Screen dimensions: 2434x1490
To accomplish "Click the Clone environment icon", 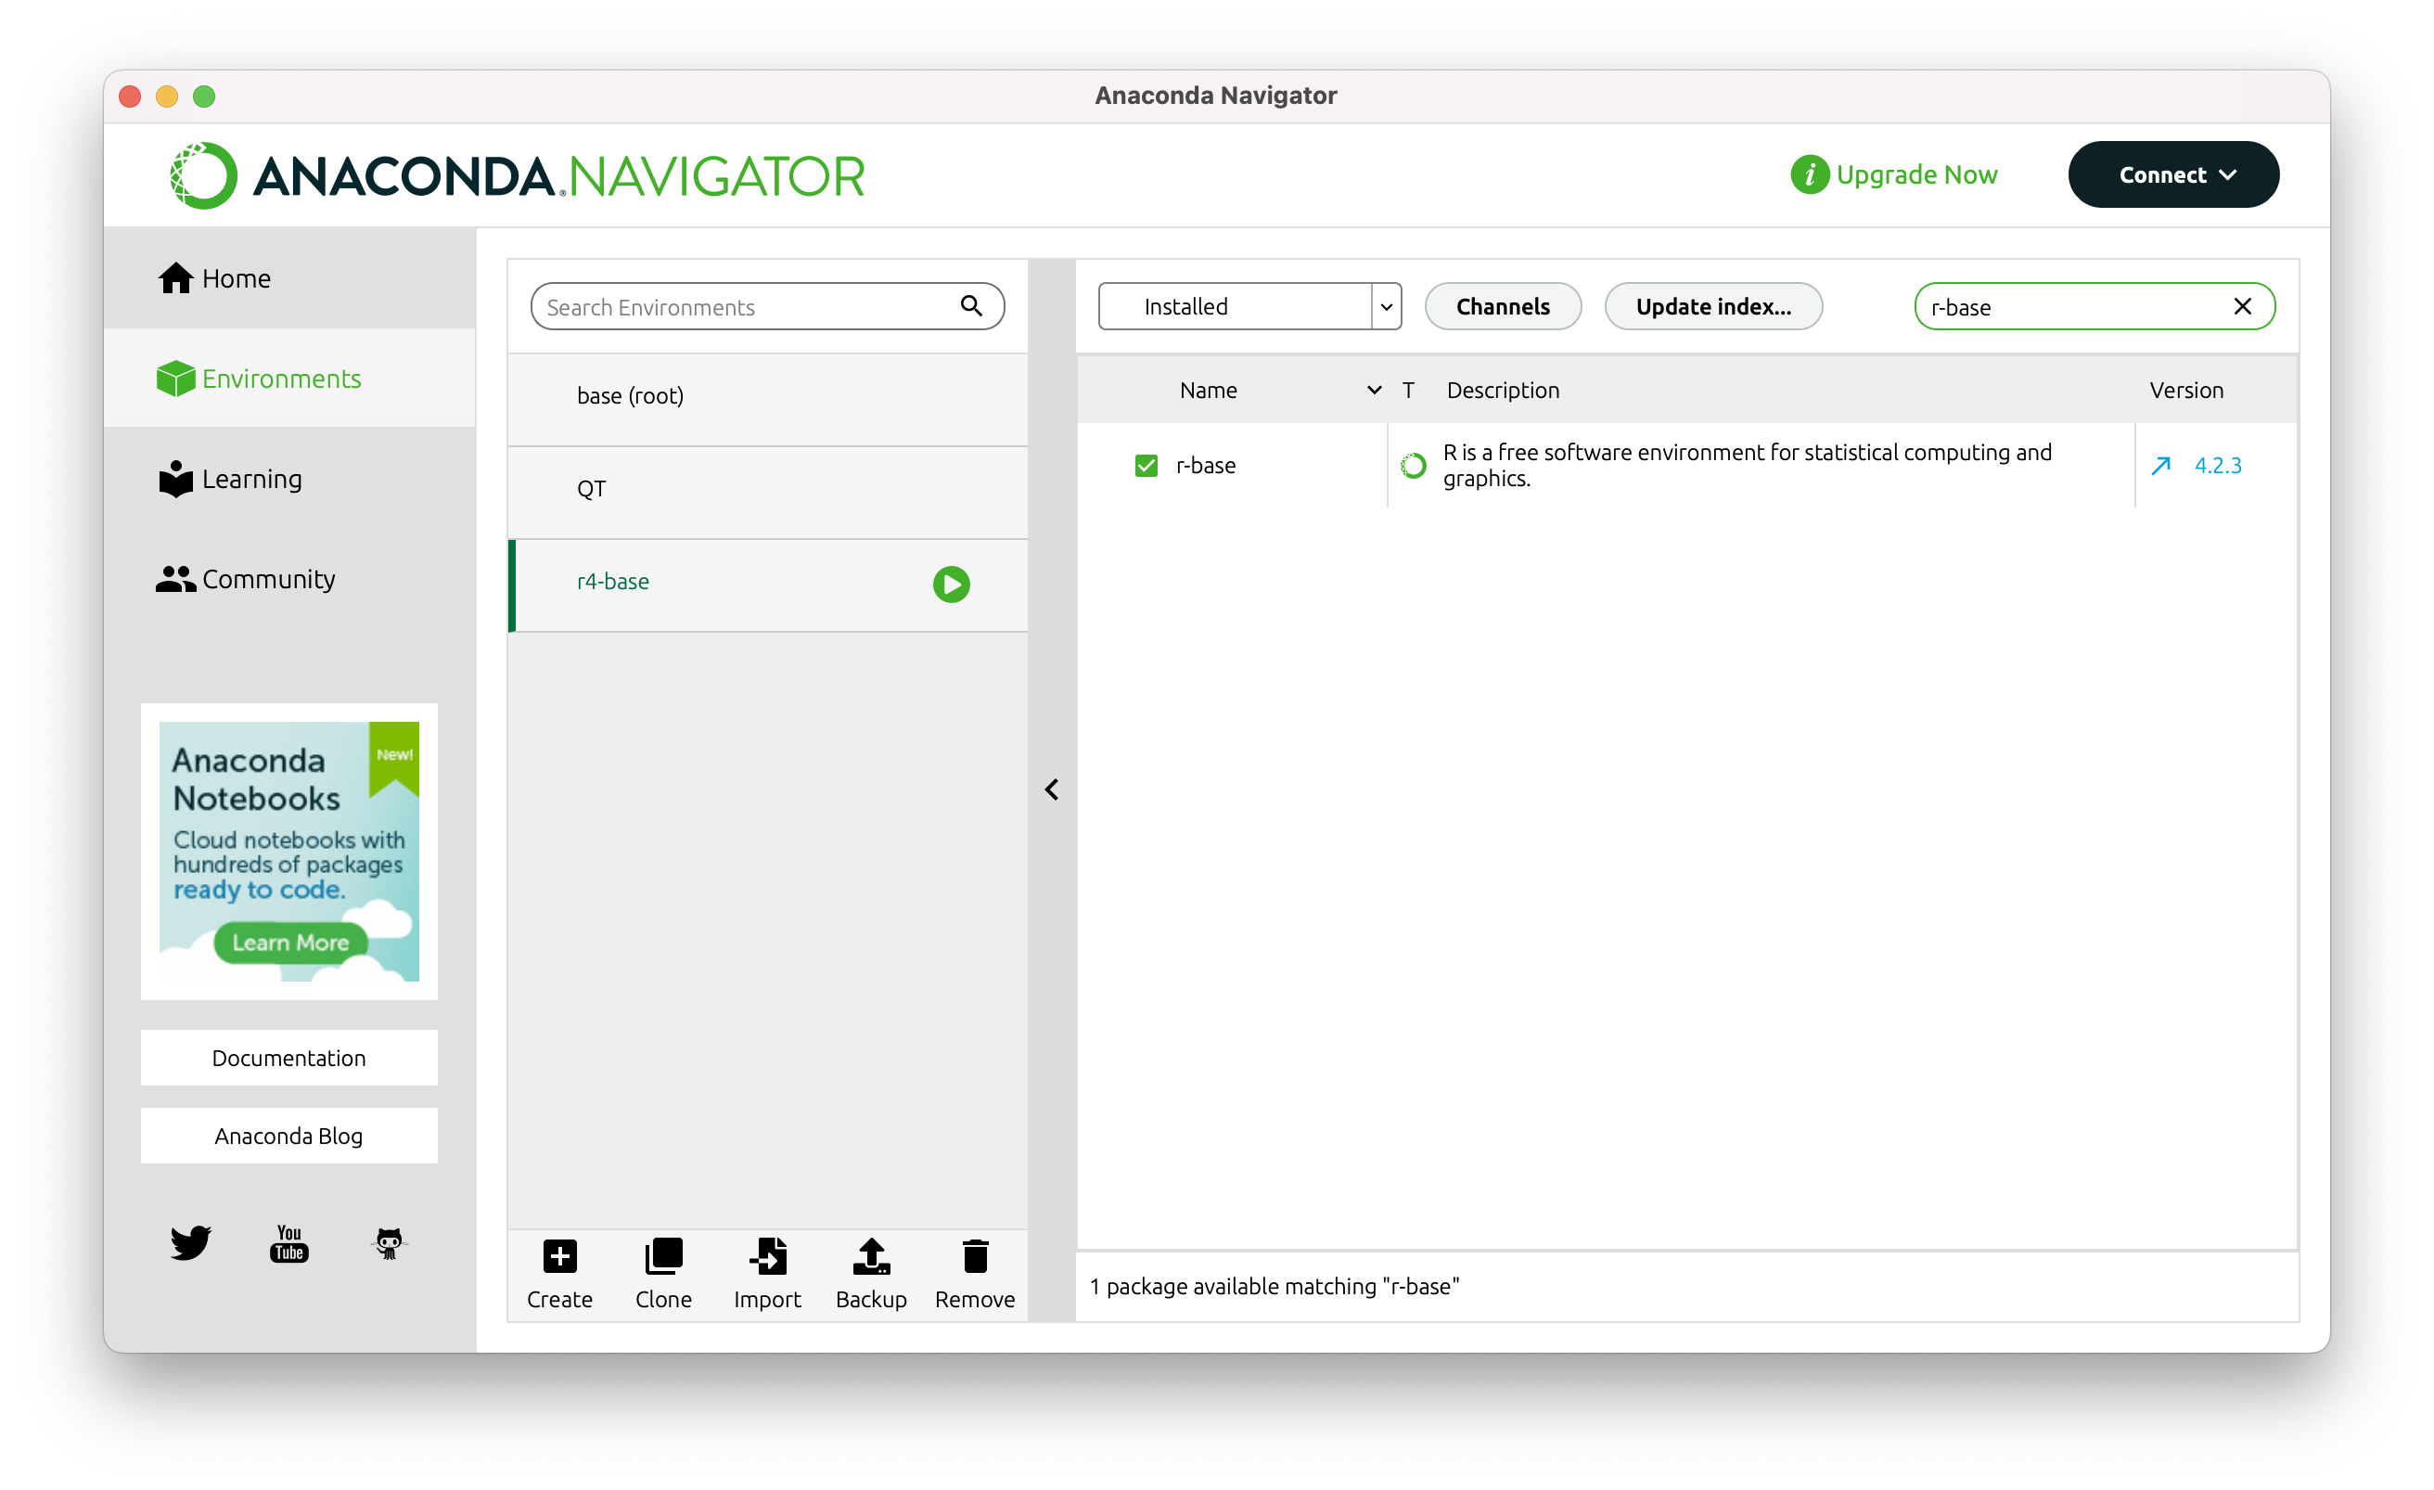I will 663,1257.
